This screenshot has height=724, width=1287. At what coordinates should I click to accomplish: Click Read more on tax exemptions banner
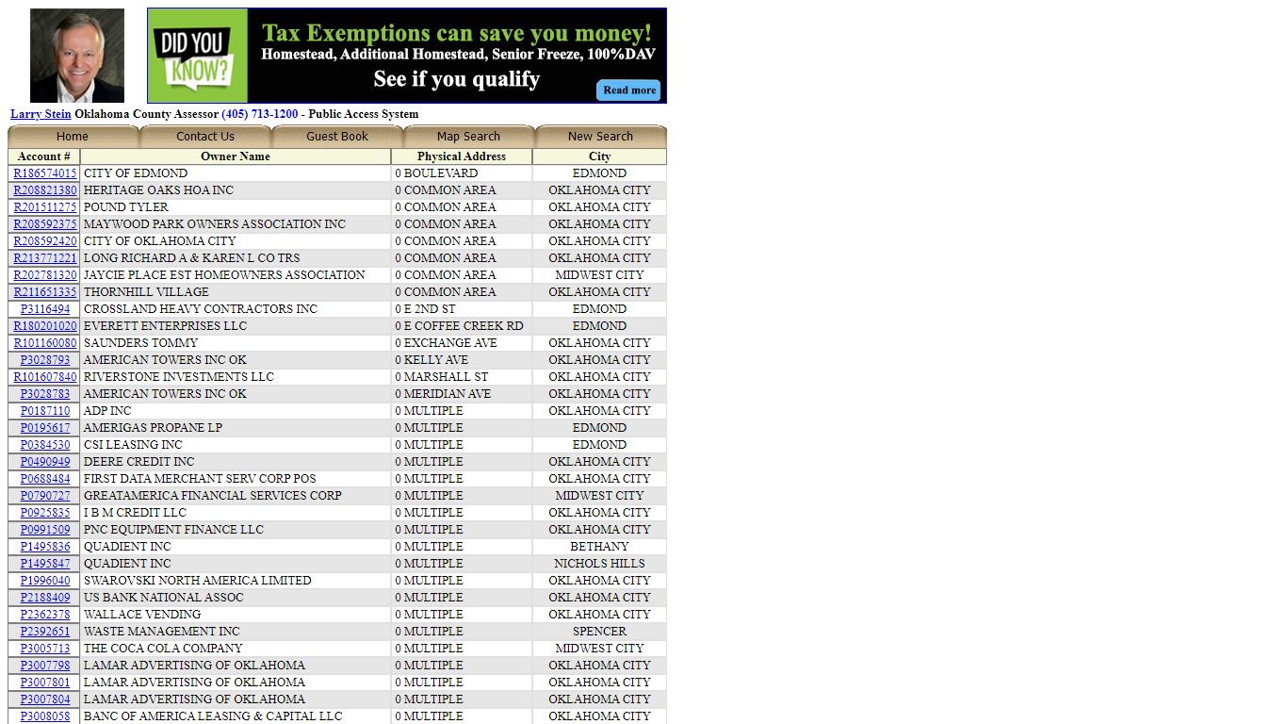[628, 90]
